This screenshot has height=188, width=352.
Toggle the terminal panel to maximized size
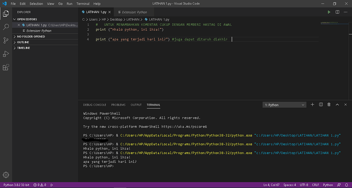[x=337, y=104]
